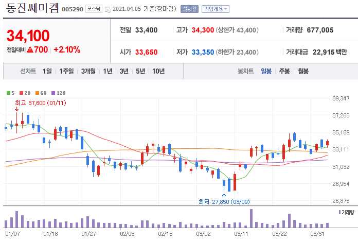Image resolution: width=358 pixels, height=241 pixels.
Task: Select the 1년 line chart tab
Action: coord(108,71)
